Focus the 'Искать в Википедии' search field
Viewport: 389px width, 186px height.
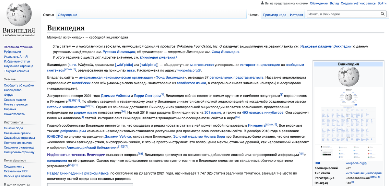click(344, 14)
